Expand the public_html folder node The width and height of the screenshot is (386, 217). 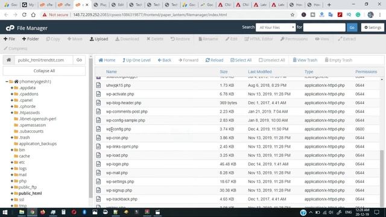tap(12, 193)
